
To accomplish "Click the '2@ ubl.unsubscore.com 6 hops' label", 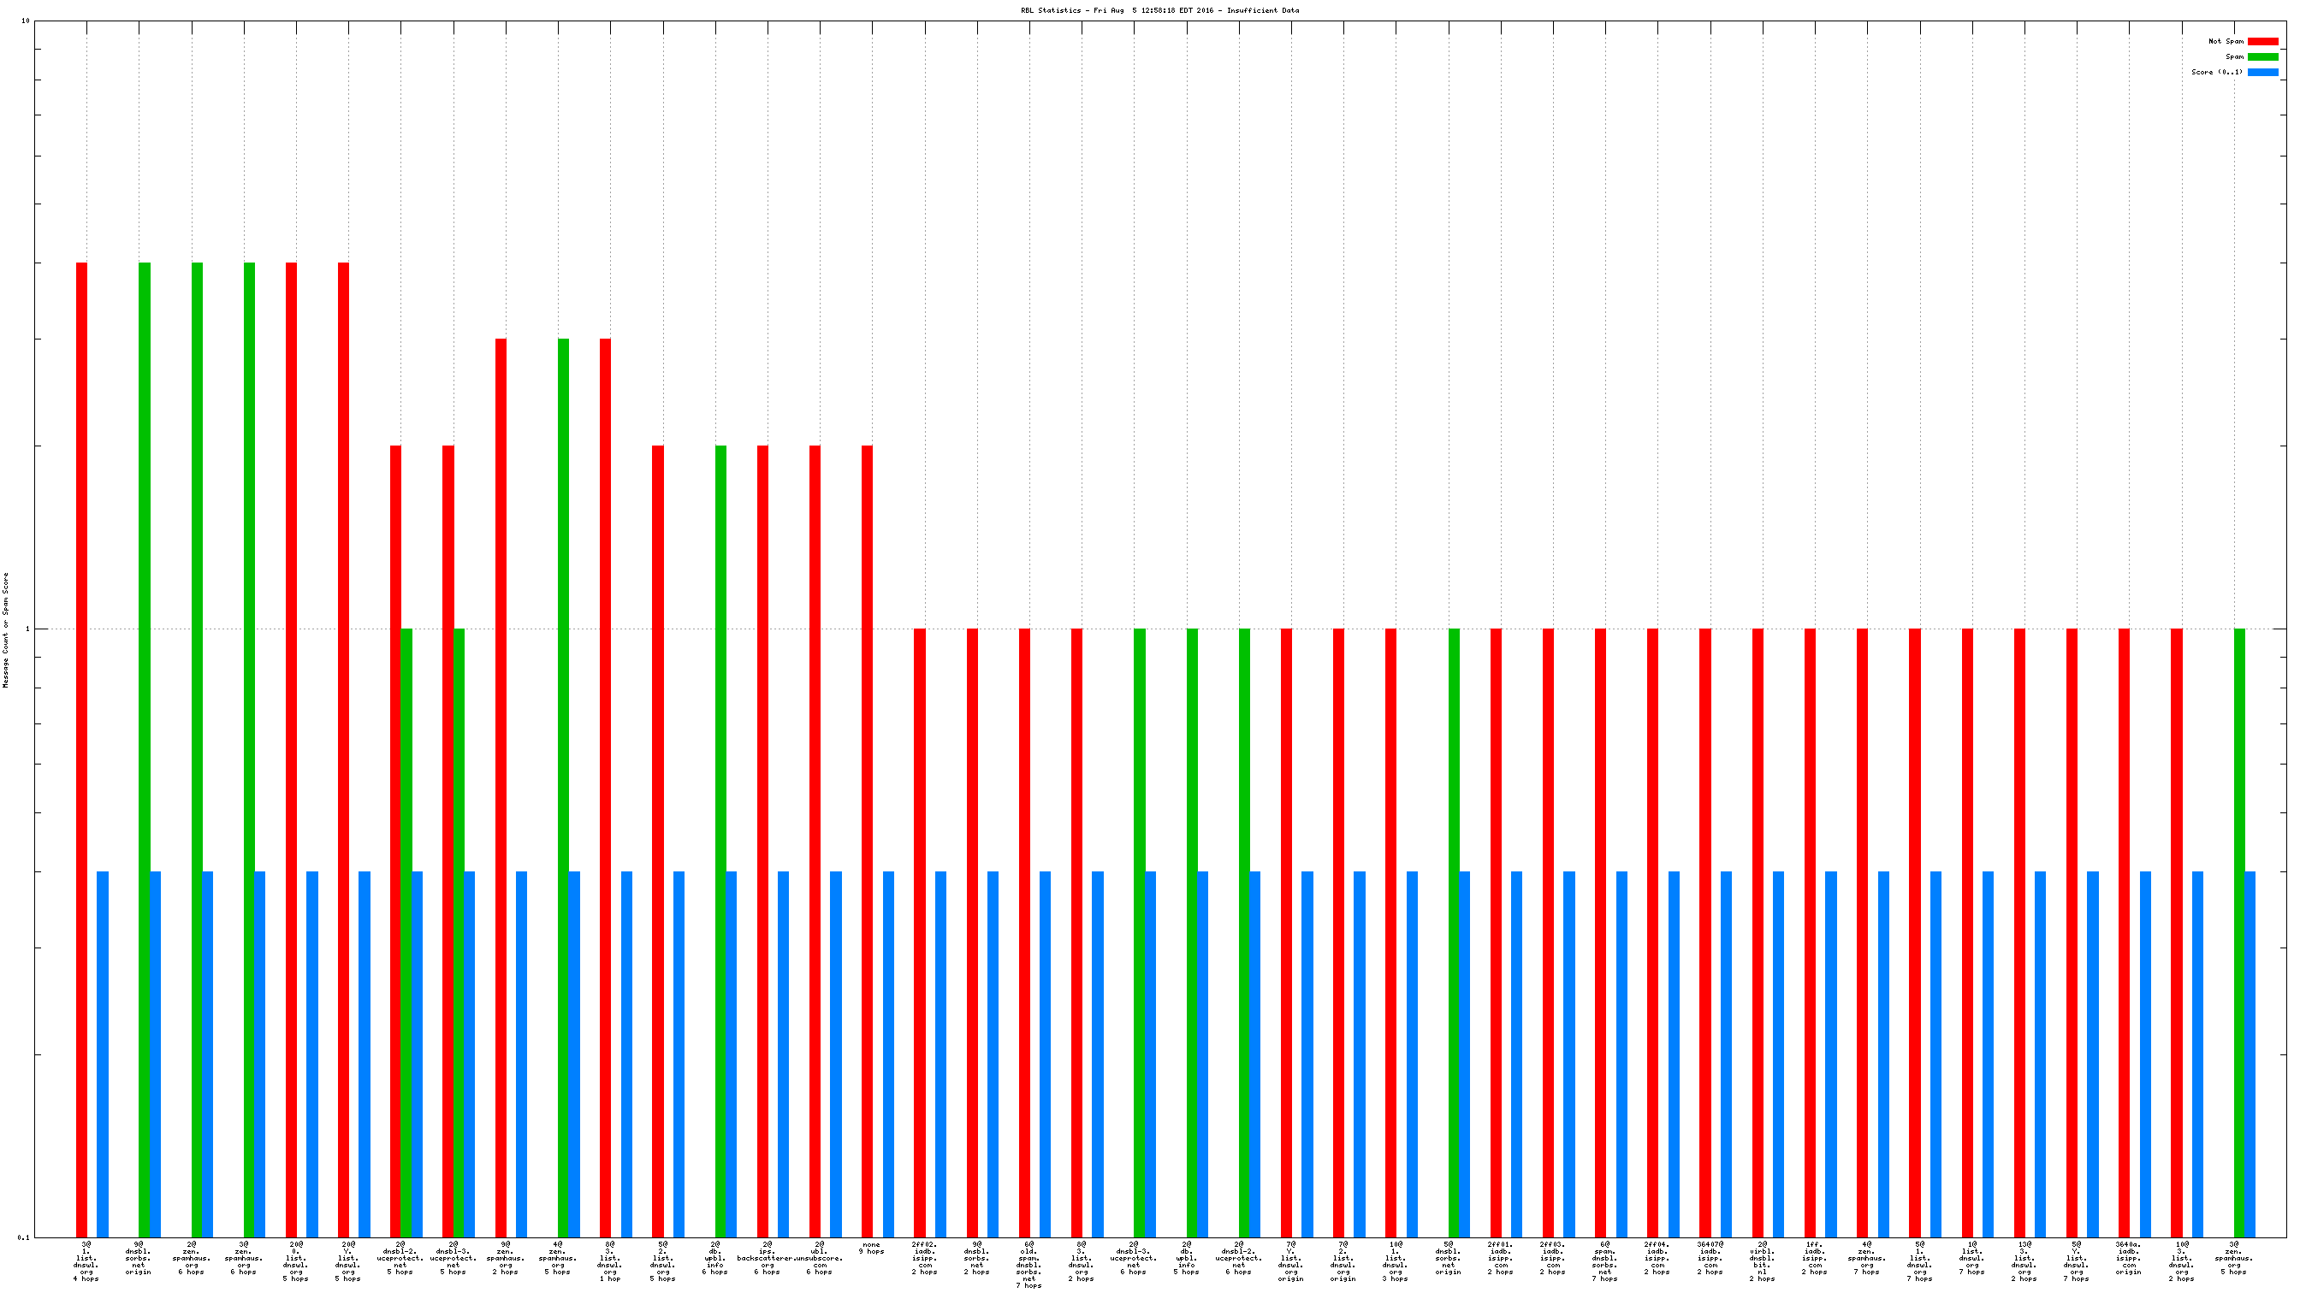I will coord(819,1258).
